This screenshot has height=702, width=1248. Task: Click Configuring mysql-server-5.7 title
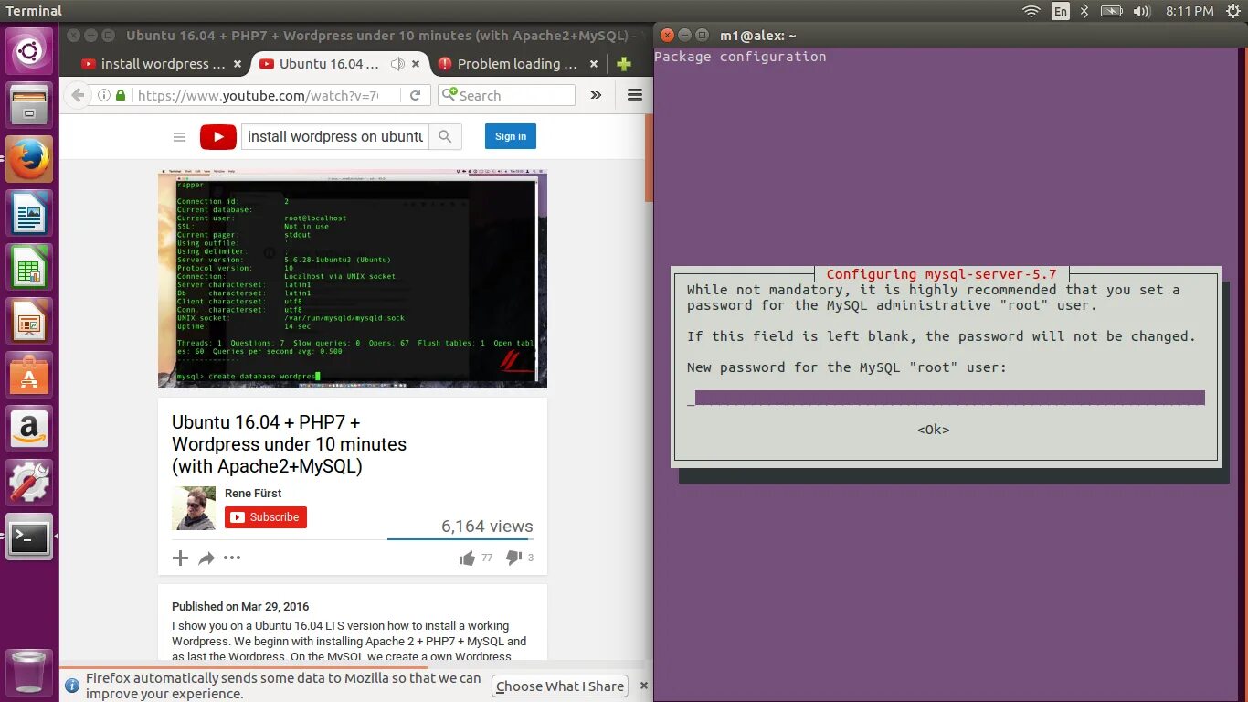(x=941, y=274)
